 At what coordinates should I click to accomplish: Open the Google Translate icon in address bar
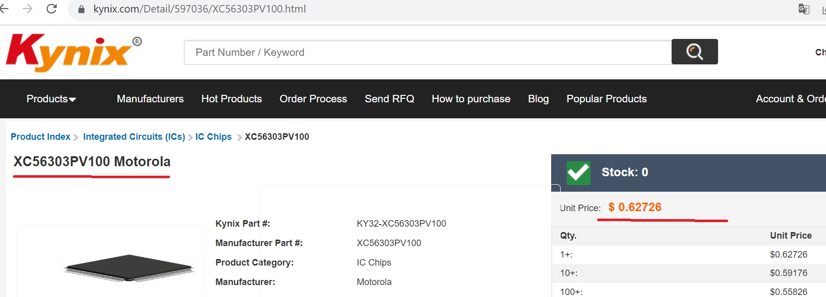(x=804, y=9)
